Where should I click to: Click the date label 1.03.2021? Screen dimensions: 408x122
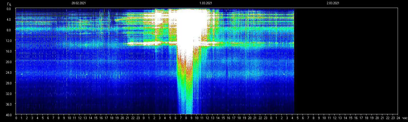(x=206, y=3)
